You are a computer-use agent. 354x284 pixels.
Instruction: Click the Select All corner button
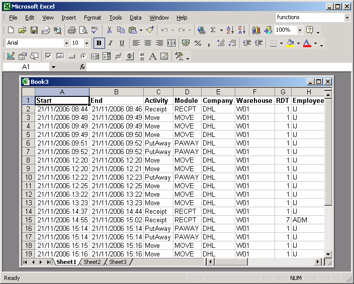tap(29, 92)
